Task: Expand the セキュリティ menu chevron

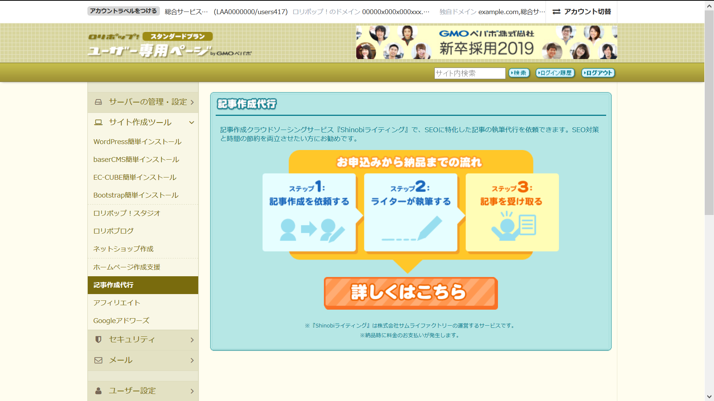Action: [x=192, y=340]
